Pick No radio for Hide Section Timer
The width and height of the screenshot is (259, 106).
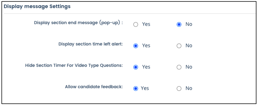point(179,67)
